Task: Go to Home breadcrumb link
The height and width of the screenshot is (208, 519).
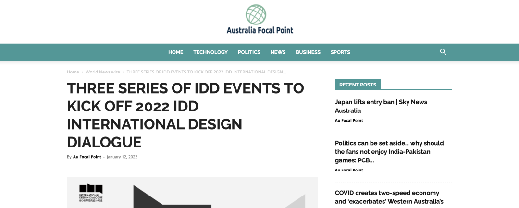Action: pos(73,72)
